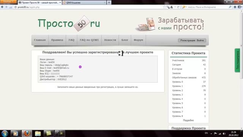This screenshot has width=243, height=137.
Task: Select the e-mail test50@mail.ru text
Action: 61,68
